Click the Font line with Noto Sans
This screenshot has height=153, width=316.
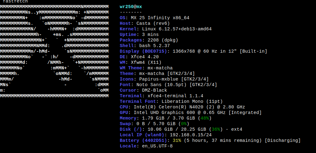[168, 85]
